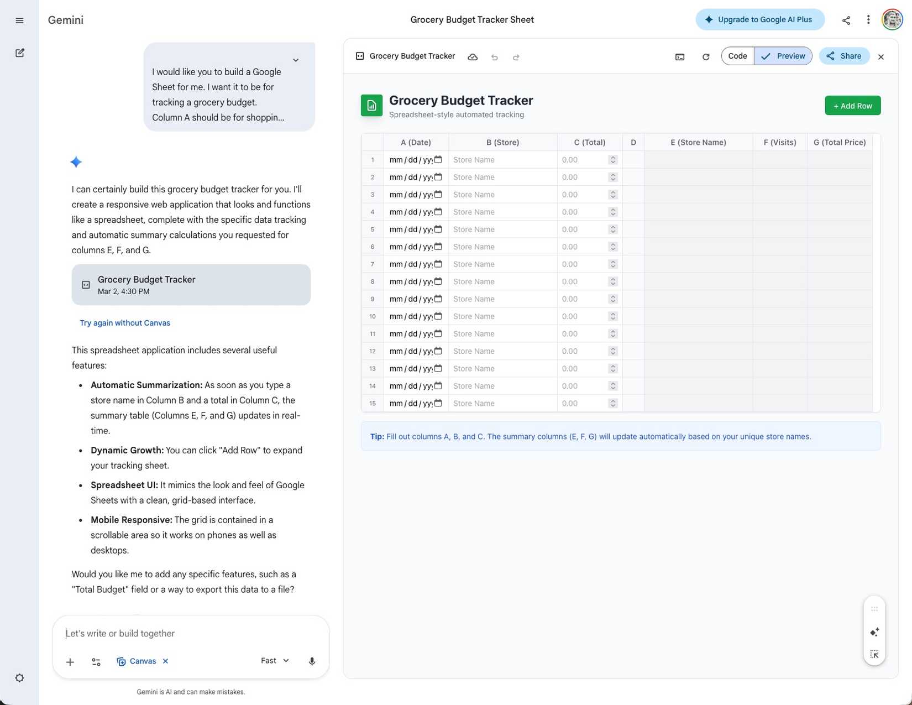This screenshot has height=705, width=912.
Task: Open calendar picker in row 5 date
Action: point(438,229)
